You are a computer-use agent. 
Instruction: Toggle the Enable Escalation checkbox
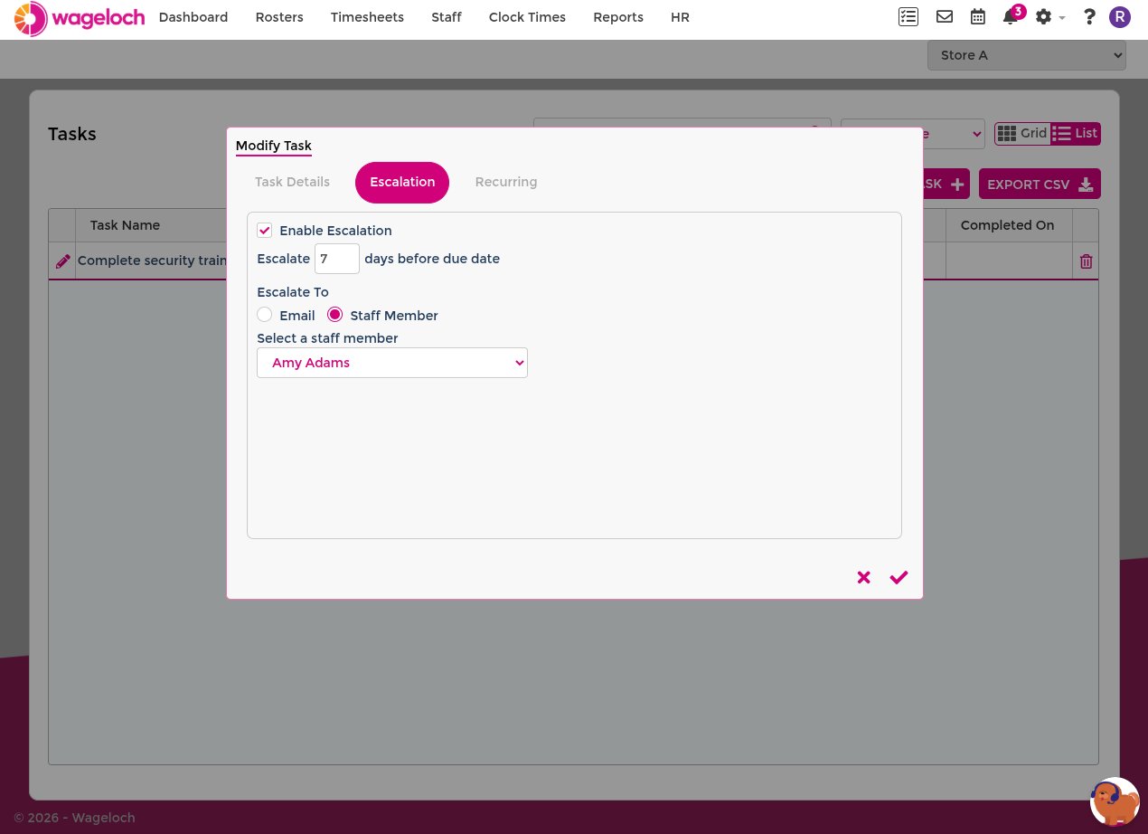click(x=265, y=231)
